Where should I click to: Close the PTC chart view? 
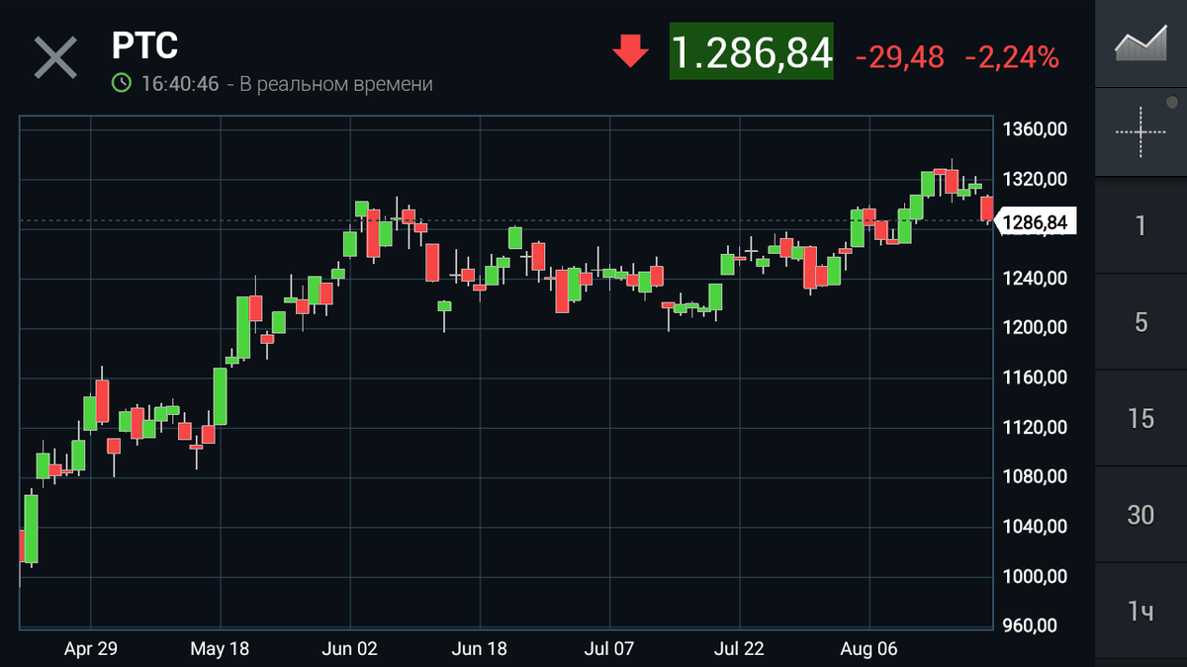55,56
